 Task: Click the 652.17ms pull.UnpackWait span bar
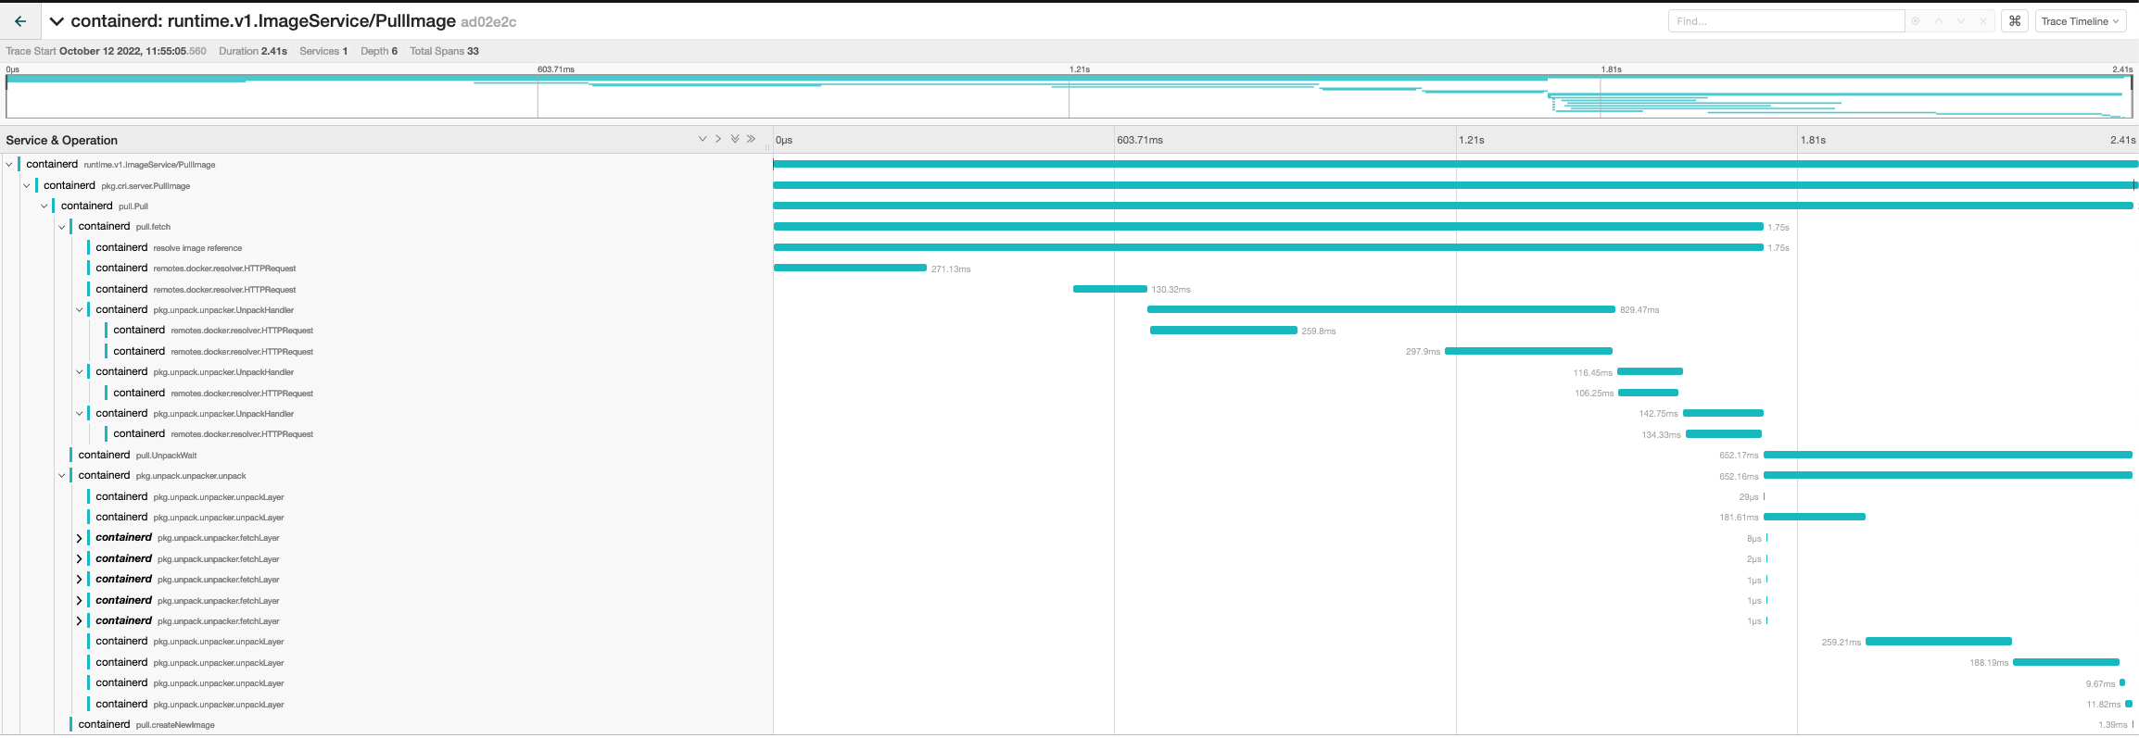[x=1948, y=455]
